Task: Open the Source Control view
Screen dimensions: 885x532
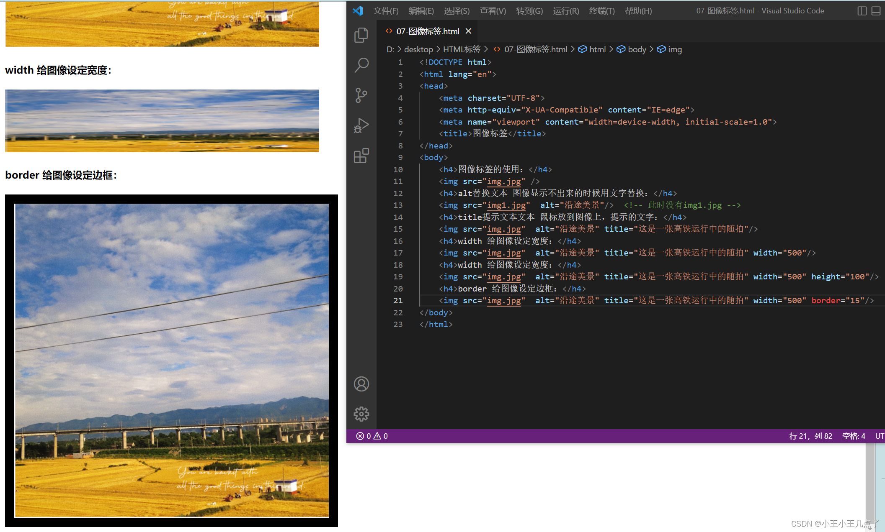Action: point(361,95)
